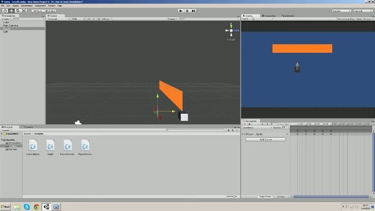The width and height of the screenshot is (375, 211).
Task: Toggle the Animation record button
Action: point(245,124)
